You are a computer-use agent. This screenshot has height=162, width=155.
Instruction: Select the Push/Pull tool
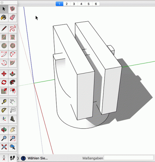(x=13, y=74)
